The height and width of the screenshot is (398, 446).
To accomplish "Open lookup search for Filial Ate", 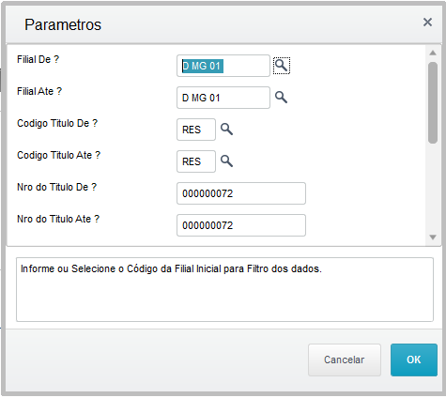I will [281, 98].
